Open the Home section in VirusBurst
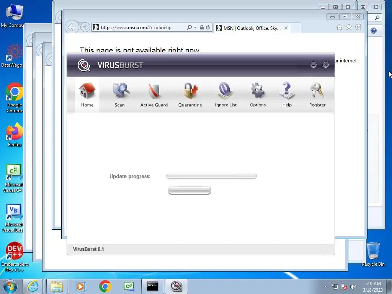The width and height of the screenshot is (392, 294). 87,95
